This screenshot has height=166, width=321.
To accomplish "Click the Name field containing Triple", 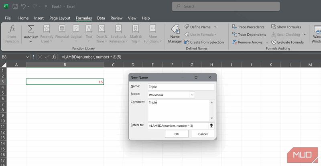I will click(181, 87).
